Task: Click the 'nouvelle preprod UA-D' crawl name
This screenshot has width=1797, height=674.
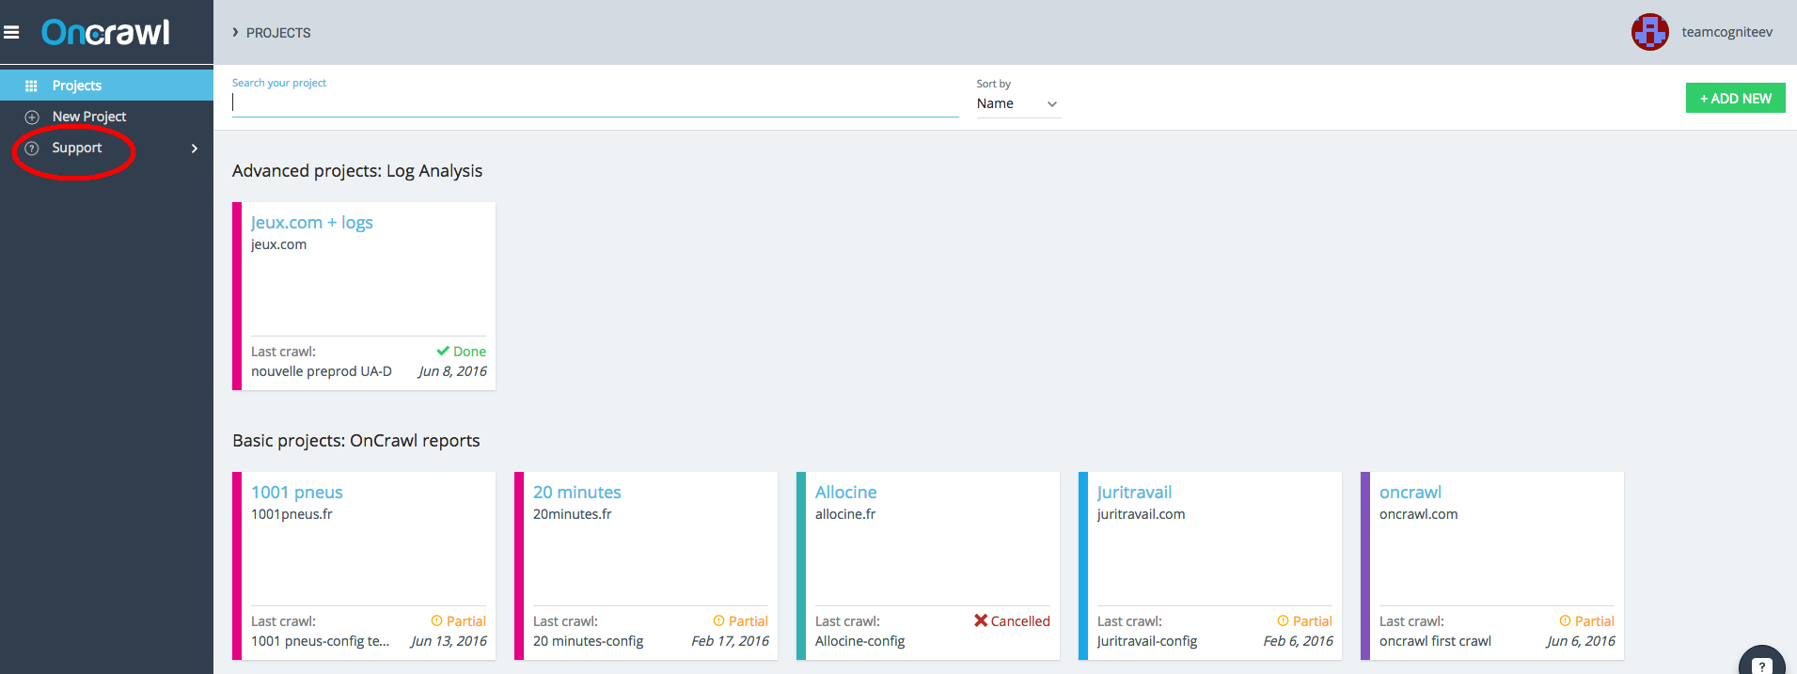Action: click(322, 371)
